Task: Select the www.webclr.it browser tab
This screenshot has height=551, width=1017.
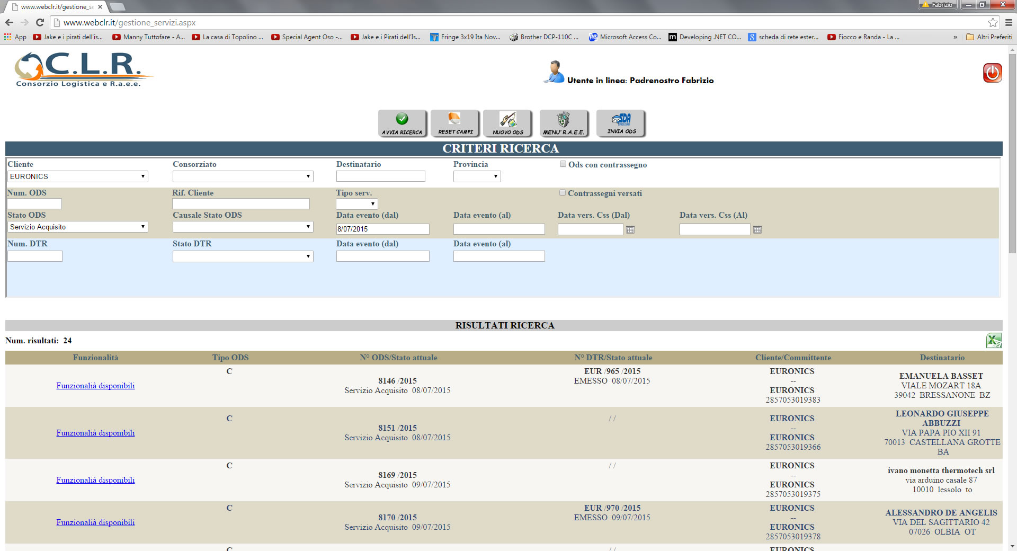Action: [55, 7]
